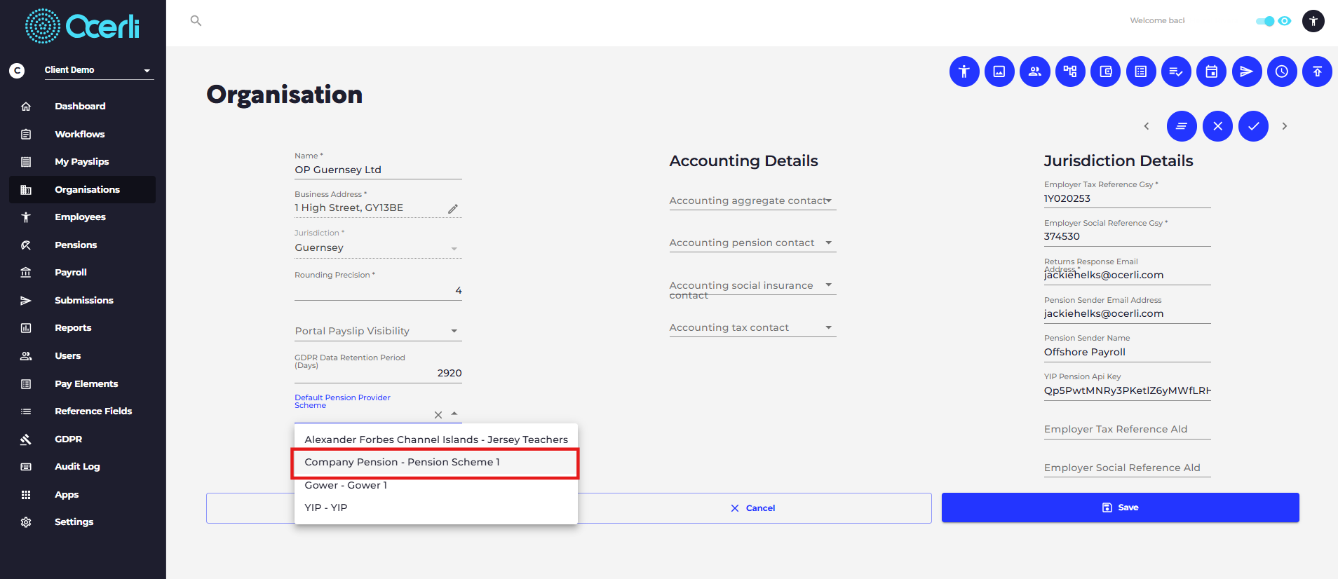
Task: Open Payroll from the sidebar
Action: pyautogui.click(x=82, y=273)
